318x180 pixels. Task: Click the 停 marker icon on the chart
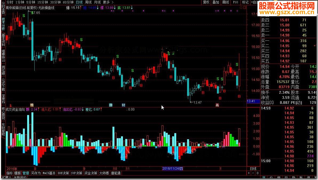tap(111, 105)
